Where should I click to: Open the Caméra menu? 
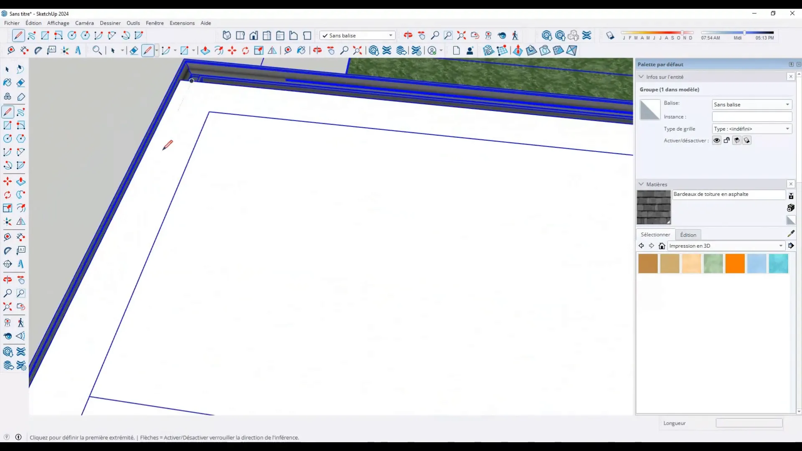(x=84, y=23)
